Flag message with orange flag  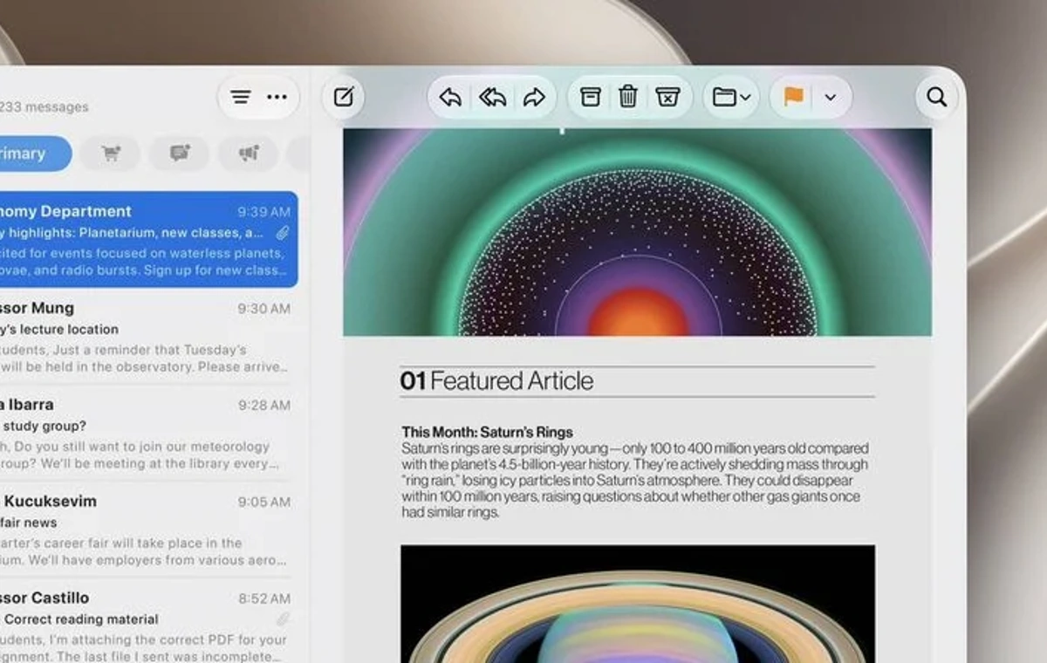[x=794, y=97]
